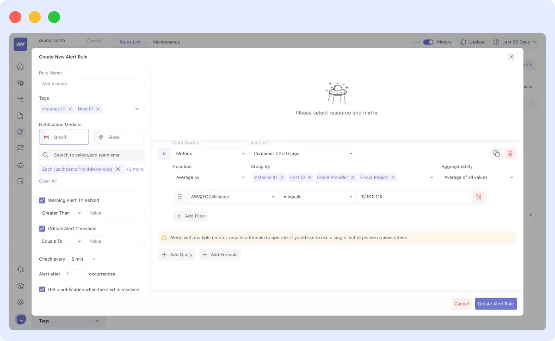
Task: Disable the Warning Alert Threshold checkbox
Action: pos(42,200)
